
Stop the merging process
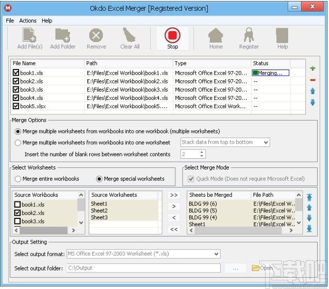click(172, 39)
